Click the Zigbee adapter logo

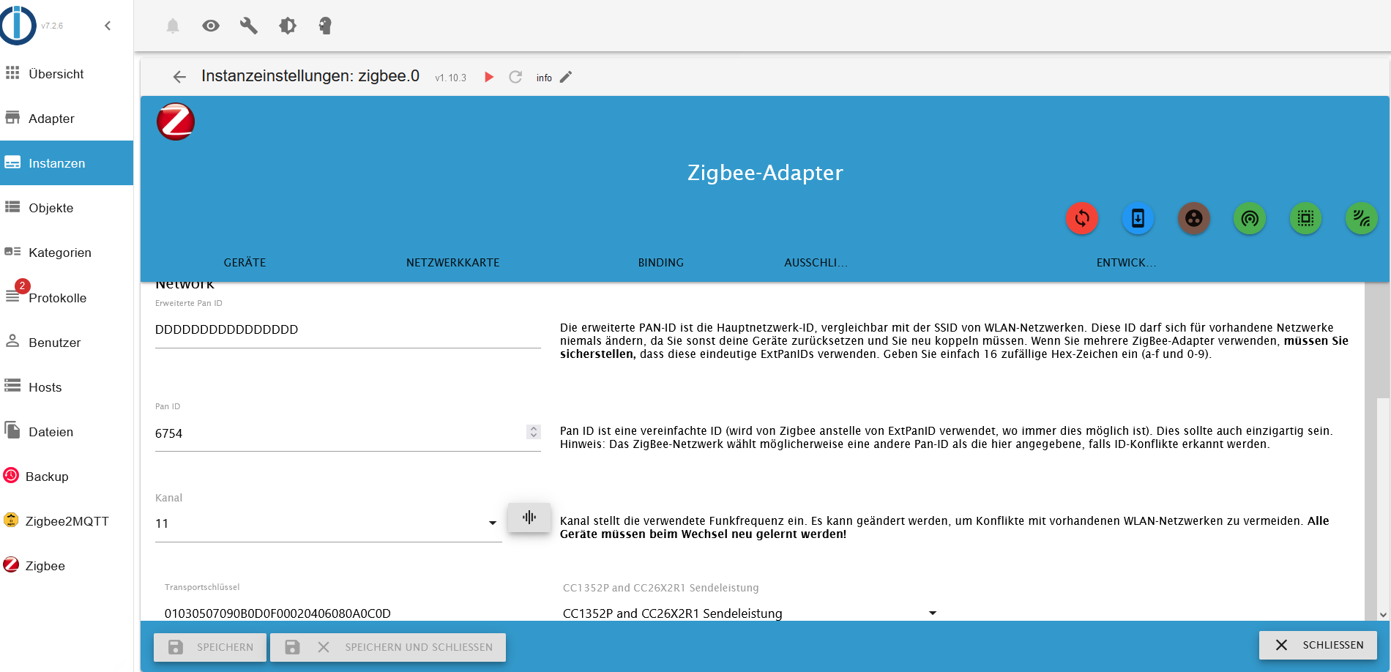[x=176, y=122]
